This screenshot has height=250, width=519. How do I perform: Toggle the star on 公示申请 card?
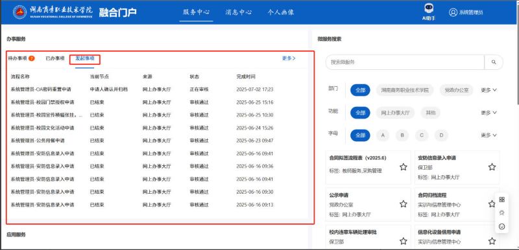[403, 204]
